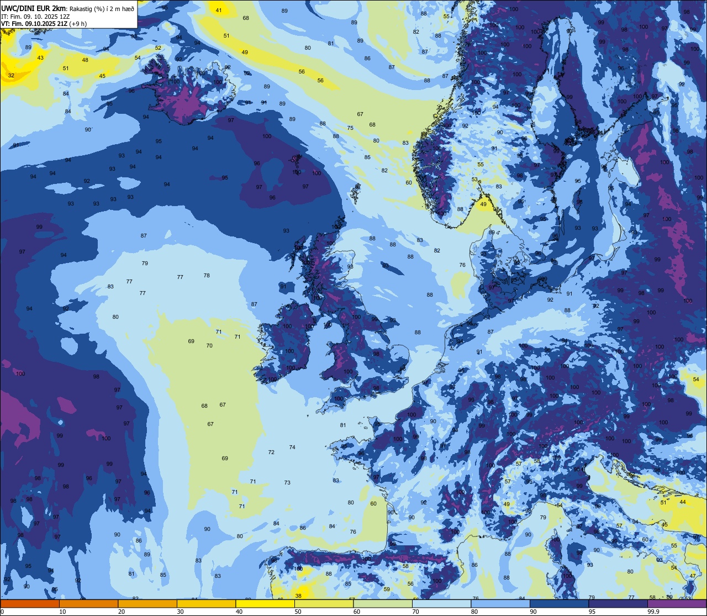Viewport: 707px width, 616px height.
Task: Click the humidity value '75' on the map
Action: click(350, 128)
